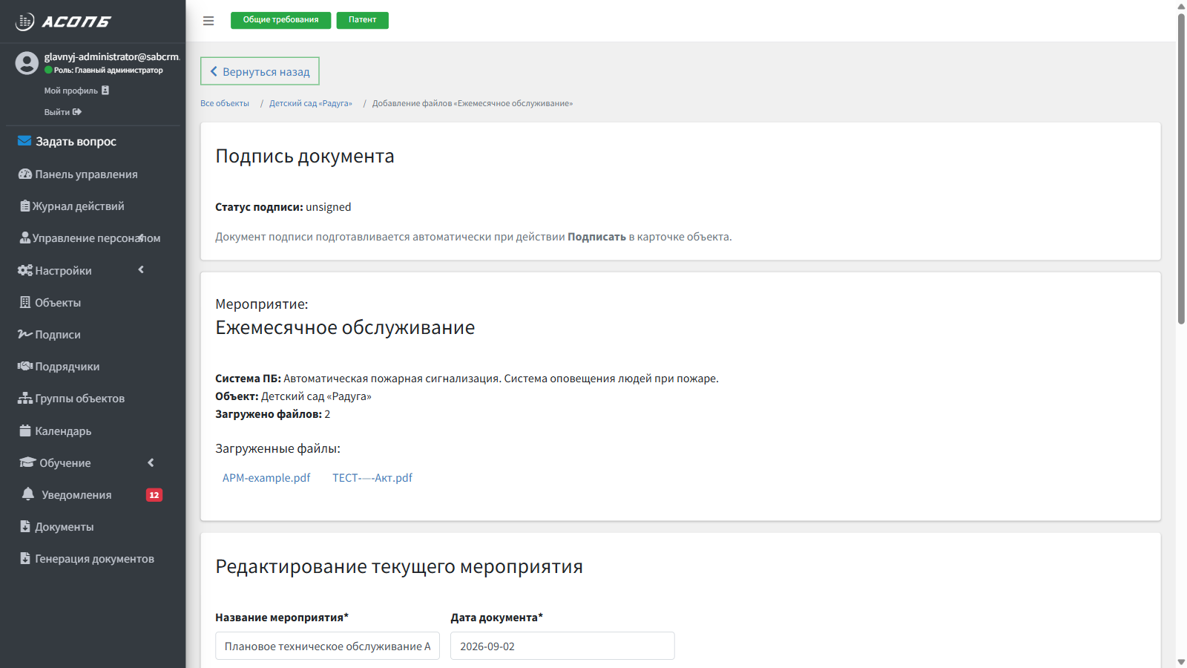The height and width of the screenshot is (668, 1187).
Task: Focus the Дата документа input field
Action: pos(562,646)
